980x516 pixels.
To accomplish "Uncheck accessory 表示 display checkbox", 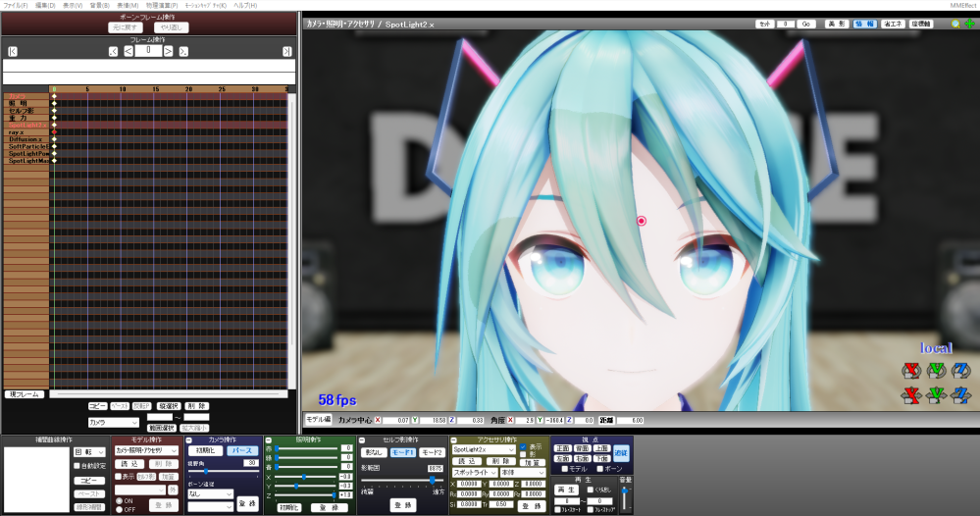I will (523, 447).
